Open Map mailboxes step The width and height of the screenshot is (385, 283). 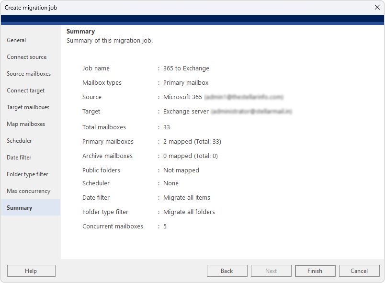coord(26,124)
